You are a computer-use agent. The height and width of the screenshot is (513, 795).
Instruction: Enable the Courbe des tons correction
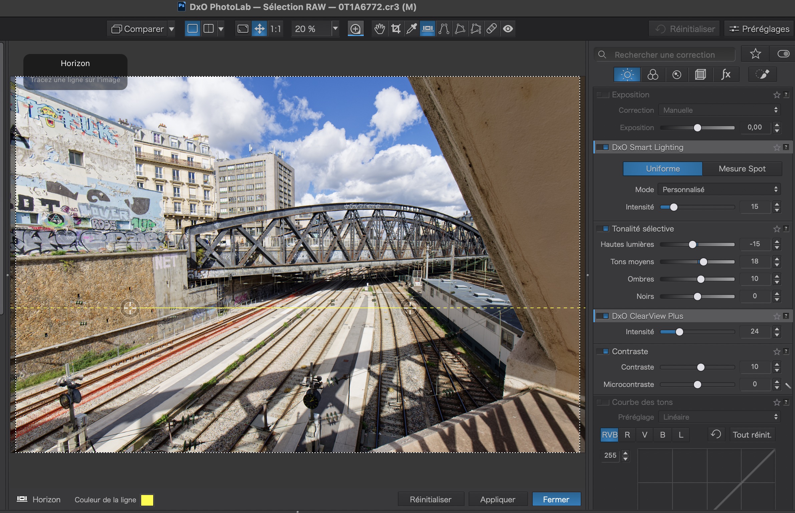603,402
